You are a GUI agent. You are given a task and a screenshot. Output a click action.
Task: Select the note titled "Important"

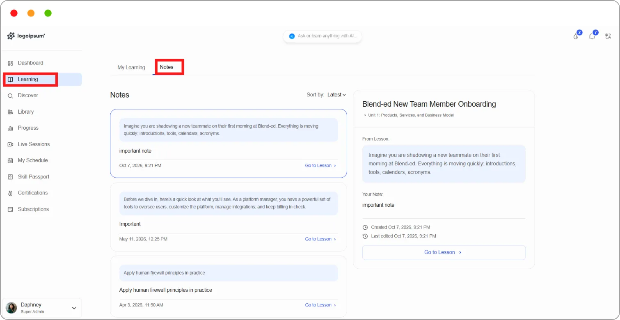click(229, 217)
